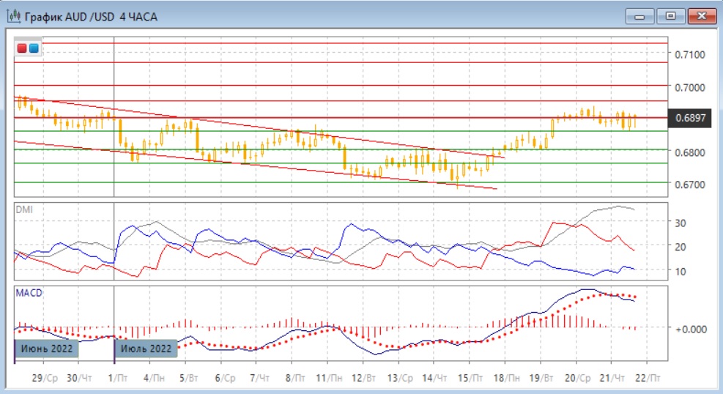This screenshot has height=394, width=723.
Task: Click the blue square icon on chart
Action: pos(34,48)
